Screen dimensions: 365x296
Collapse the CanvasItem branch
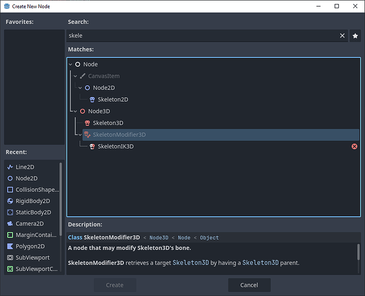75,76
